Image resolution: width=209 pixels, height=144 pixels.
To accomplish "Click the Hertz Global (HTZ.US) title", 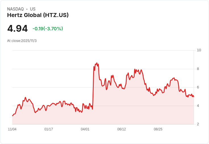I will tap(38, 15).
